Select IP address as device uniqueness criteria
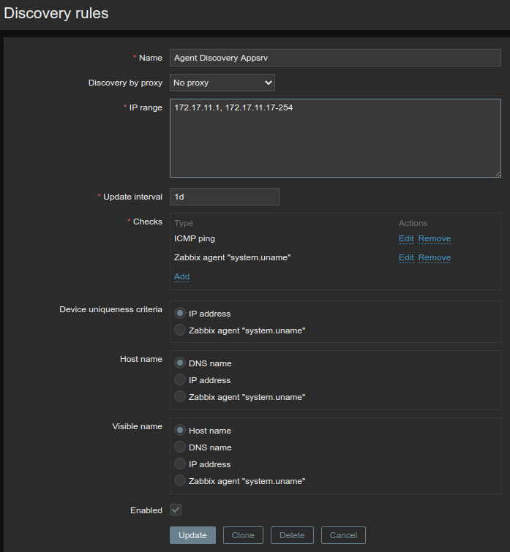Viewport: 510px width, 552px height. [x=180, y=314]
